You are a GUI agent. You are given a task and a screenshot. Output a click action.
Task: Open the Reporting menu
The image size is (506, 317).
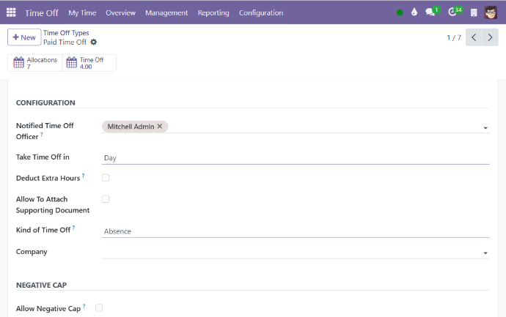point(213,12)
